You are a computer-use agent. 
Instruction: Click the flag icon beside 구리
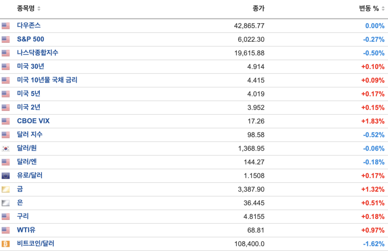coord(6,216)
